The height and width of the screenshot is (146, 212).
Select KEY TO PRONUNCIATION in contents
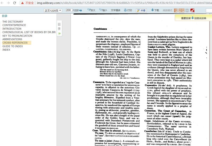17,36
